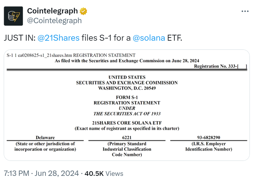Image resolution: width=257 pixels, height=184 pixels.
Task: Click the 7:13 PM Jun 28, 2024 timestamp
Action: pos(41,173)
